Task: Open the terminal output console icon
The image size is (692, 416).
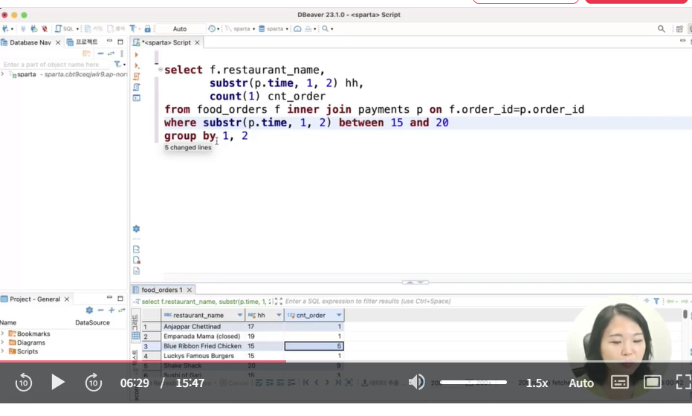Action: [x=137, y=98]
